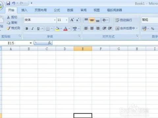This screenshot has height=118, width=158.
Task: Open the 数据 tab
Action: click(x=70, y=10)
